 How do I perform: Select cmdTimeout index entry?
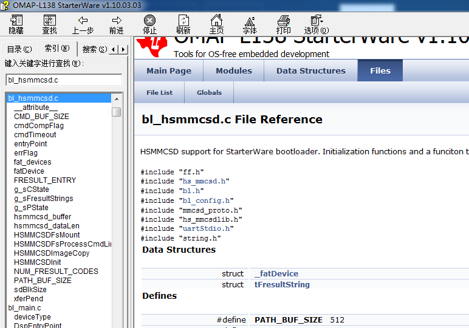pos(35,135)
